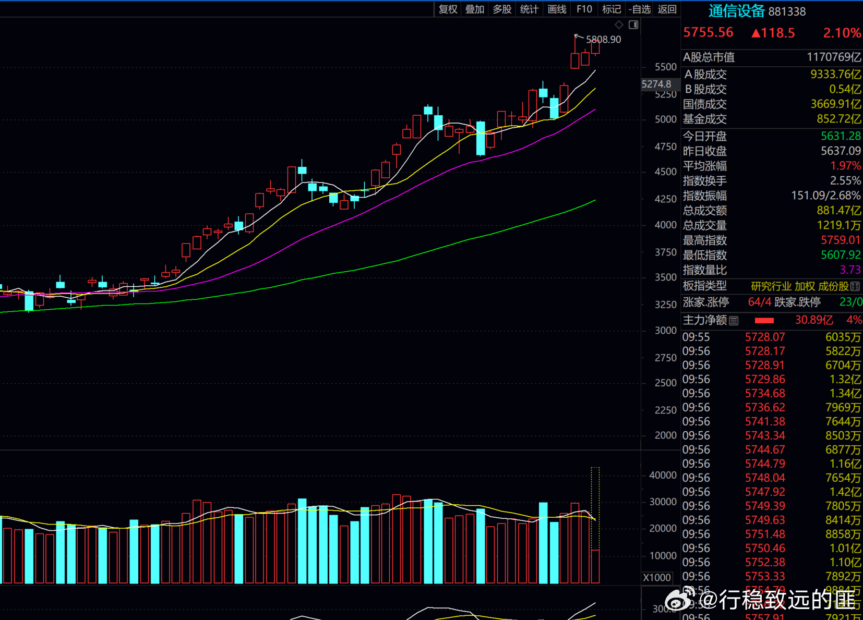
Task: Click the 主力净额 amount 30.89亿
Action: pyautogui.click(x=813, y=320)
